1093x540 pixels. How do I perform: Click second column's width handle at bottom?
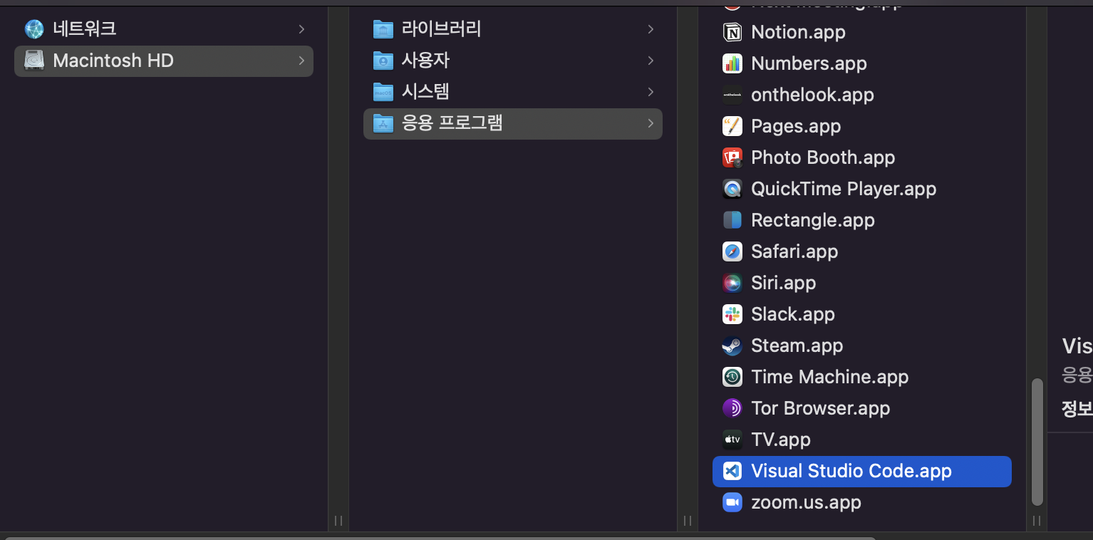click(688, 521)
